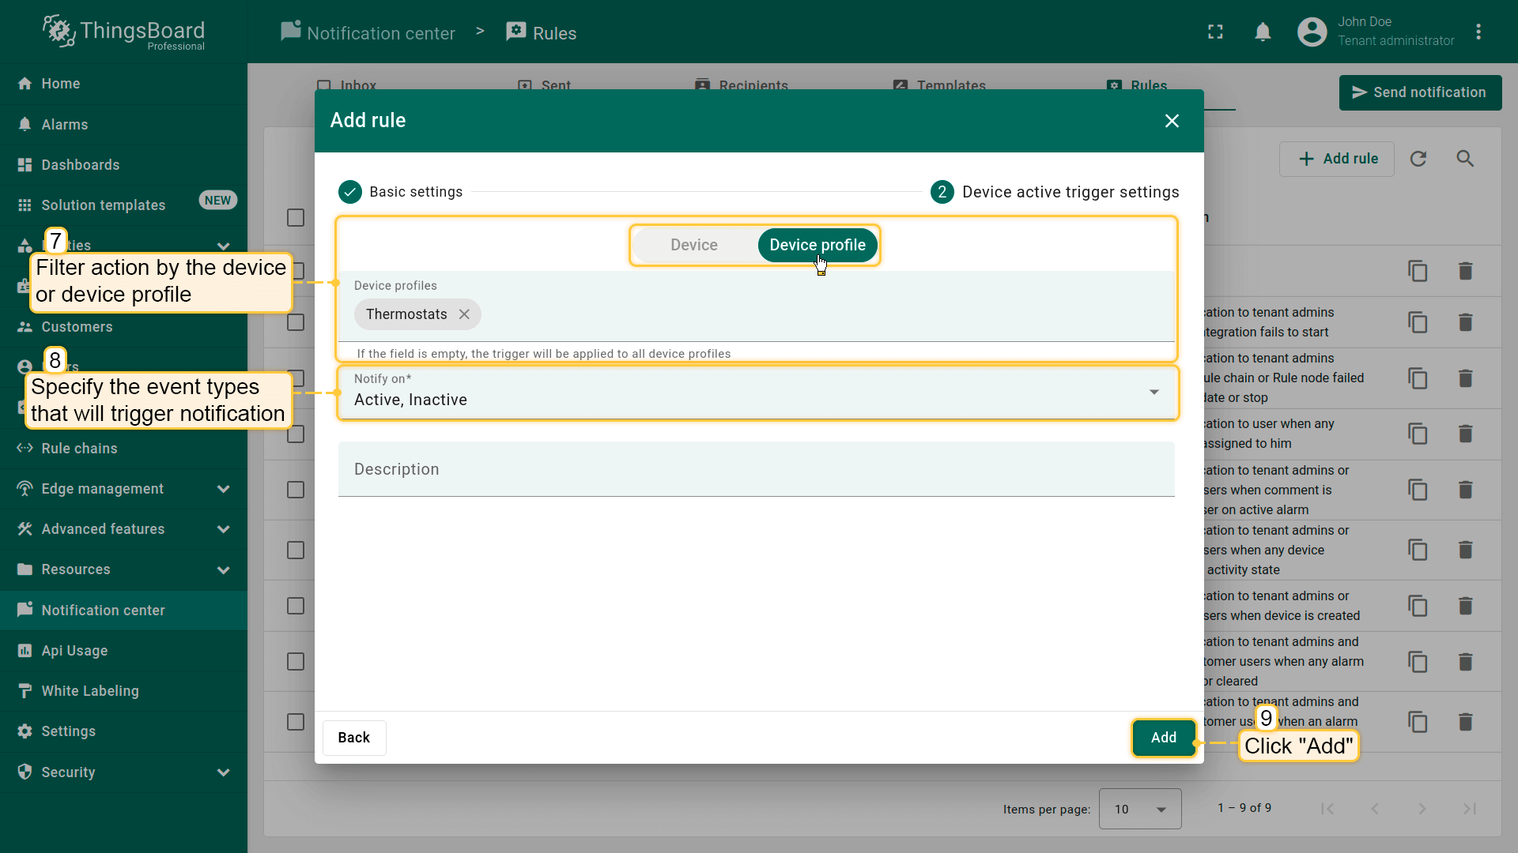The image size is (1518, 853).
Task: Click the notifications bell icon
Action: (x=1263, y=32)
